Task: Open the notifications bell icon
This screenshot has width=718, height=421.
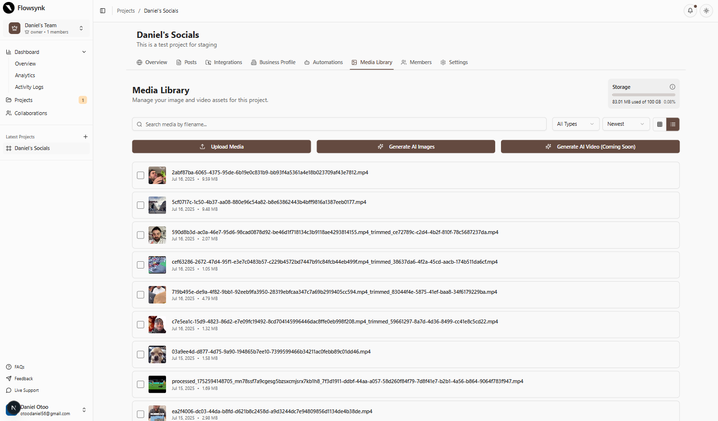Action: (690, 11)
